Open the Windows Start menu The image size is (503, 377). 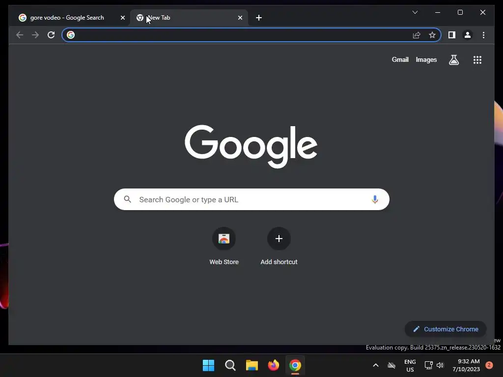(x=208, y=365)
